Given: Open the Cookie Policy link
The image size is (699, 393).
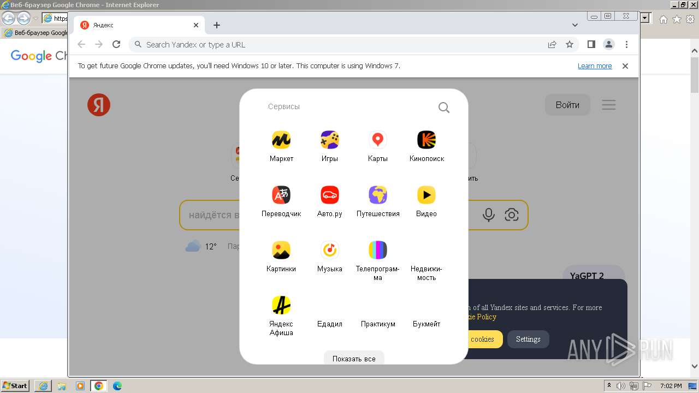Looking at the screenshot, I should (482, 317).
